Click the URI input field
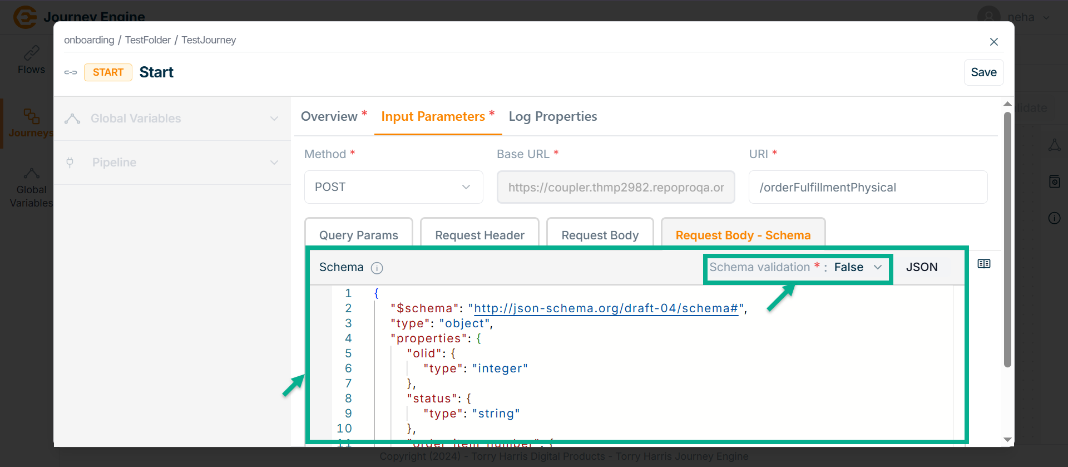This screenshot has width=1068, height=467. 868,188
